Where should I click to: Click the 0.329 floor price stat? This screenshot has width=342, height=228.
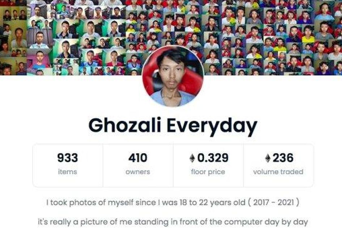point(208,165)
